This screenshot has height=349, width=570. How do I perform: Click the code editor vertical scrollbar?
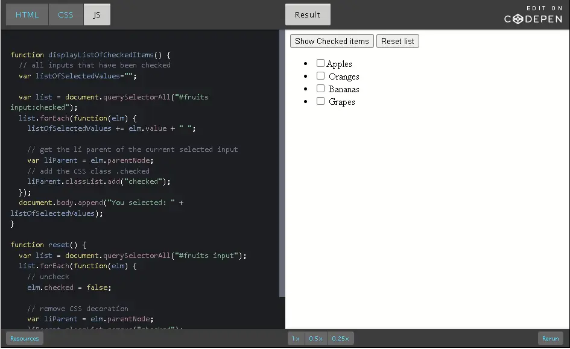[x=282, y=163]
